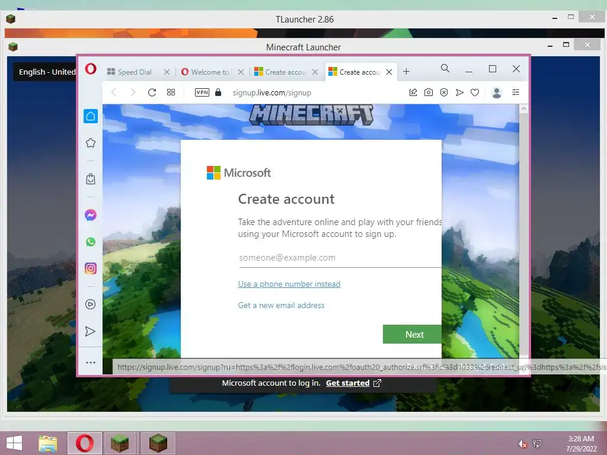Launch WhatsApp from Opera sidebar
The width and height of the screenshot is (607, 455).
91,242
